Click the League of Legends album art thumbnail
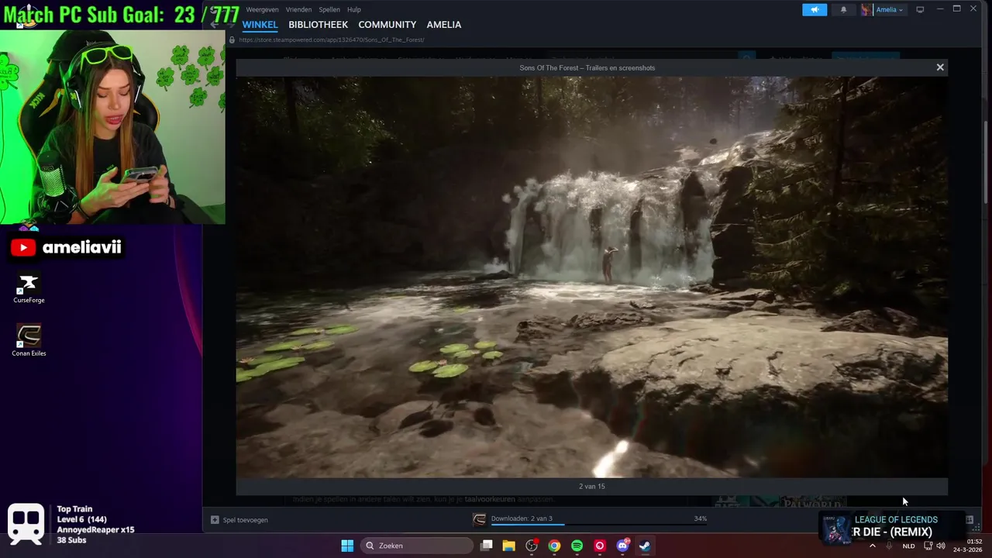Image resolution: width=992 pixels, height=558 pixels. tap(836, 529)
